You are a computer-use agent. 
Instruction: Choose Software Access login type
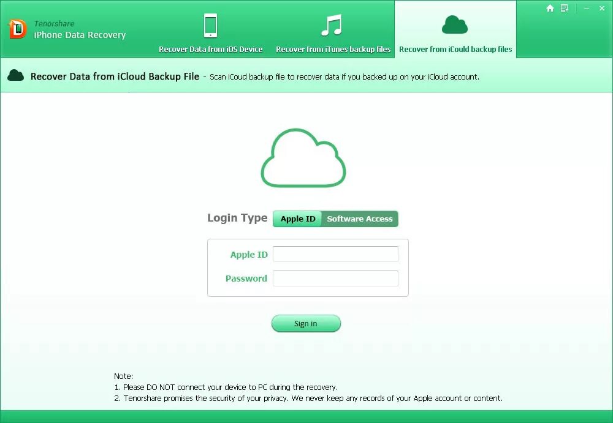[360, 219]
